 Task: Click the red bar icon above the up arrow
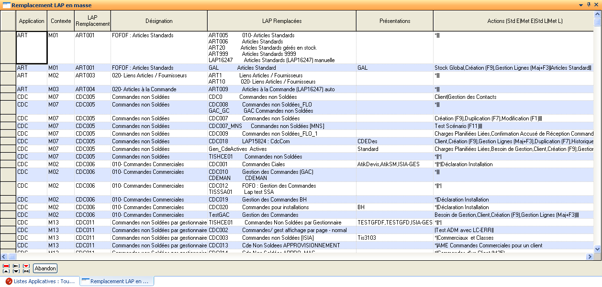tap(6, 266)
